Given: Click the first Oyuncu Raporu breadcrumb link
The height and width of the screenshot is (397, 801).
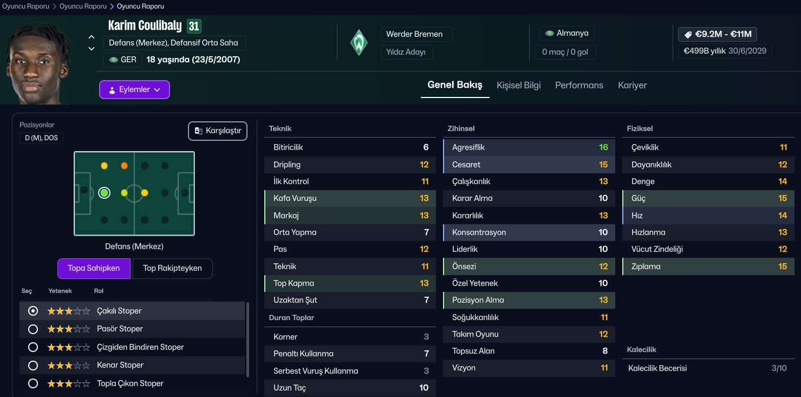Looking at the screenshot, I should (25, 6).
